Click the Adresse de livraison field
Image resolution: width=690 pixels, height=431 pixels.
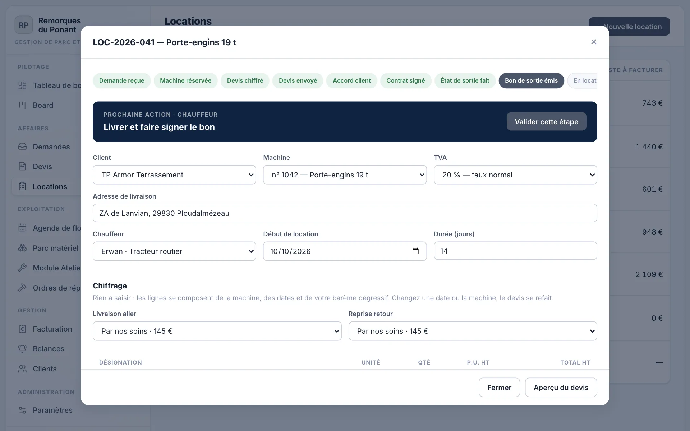click(x=345, y=213)
